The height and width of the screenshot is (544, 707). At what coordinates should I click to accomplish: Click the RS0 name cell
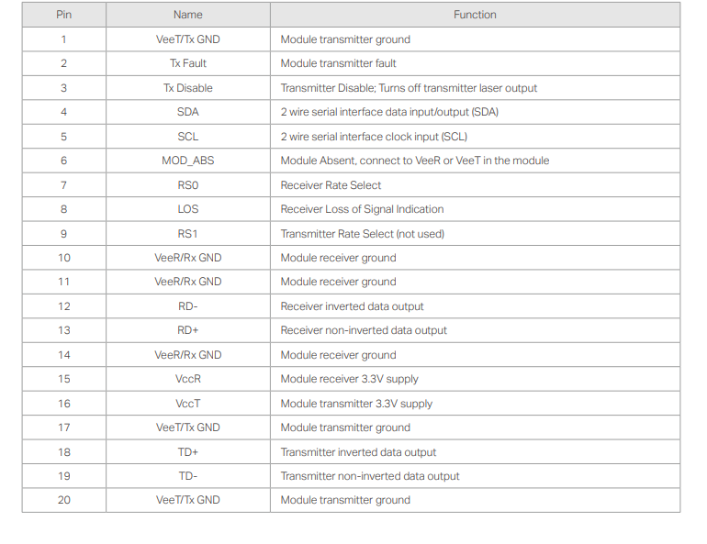(x=187, y=185)
